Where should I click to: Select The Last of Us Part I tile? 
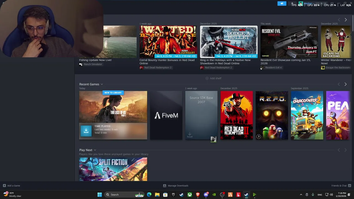pos(113,115)
